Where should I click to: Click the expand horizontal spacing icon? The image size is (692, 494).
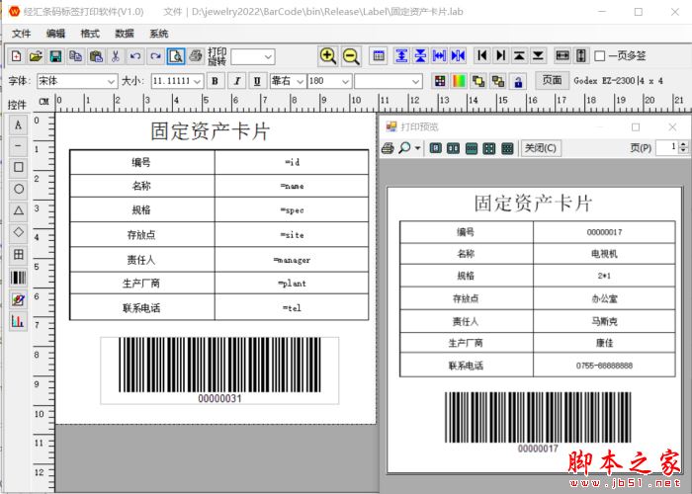click(439, 55)
